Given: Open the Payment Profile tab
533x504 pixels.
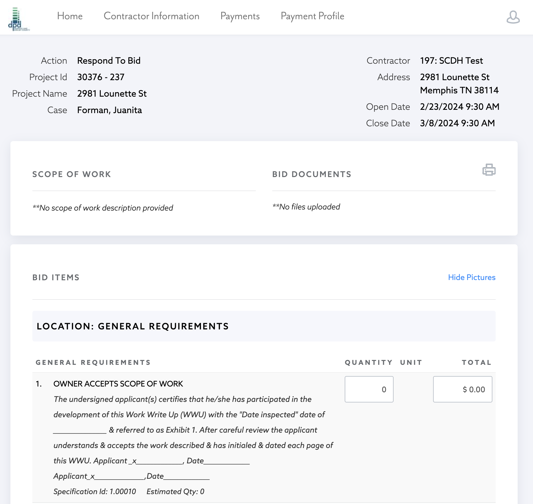Looking at the screenshot, I should click(312, 16).
